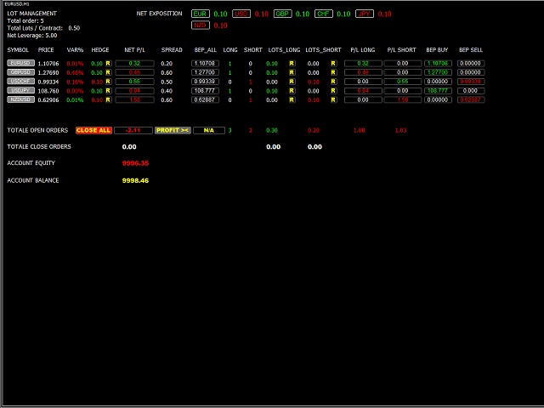The width and height of the screenshot is (544, 408).
Task: Click the BEP_ALL box 0.99339 for USDCHF
Action: coord(205,82)
